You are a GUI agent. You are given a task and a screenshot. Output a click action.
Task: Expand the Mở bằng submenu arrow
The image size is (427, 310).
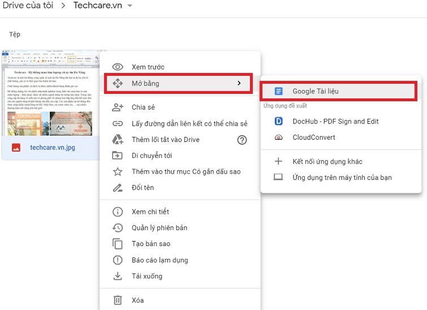coord(239,84)
